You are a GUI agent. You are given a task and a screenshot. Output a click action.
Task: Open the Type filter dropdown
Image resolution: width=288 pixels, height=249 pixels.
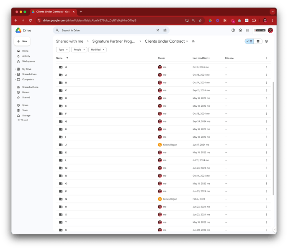[63, 50]
